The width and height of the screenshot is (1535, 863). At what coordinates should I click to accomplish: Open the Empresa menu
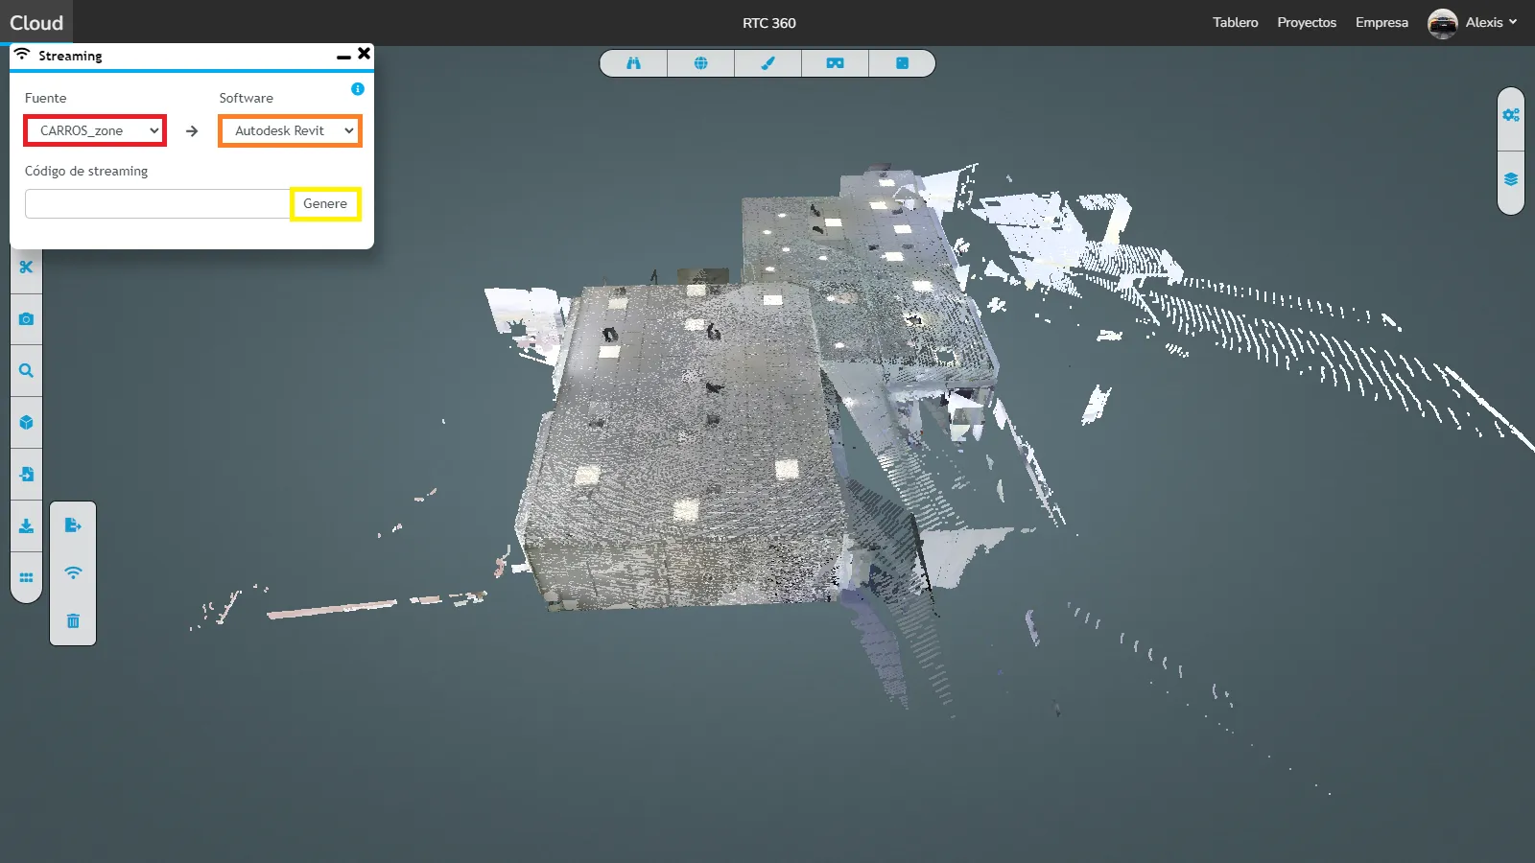pyautogui.click(x=1381, y=23)
